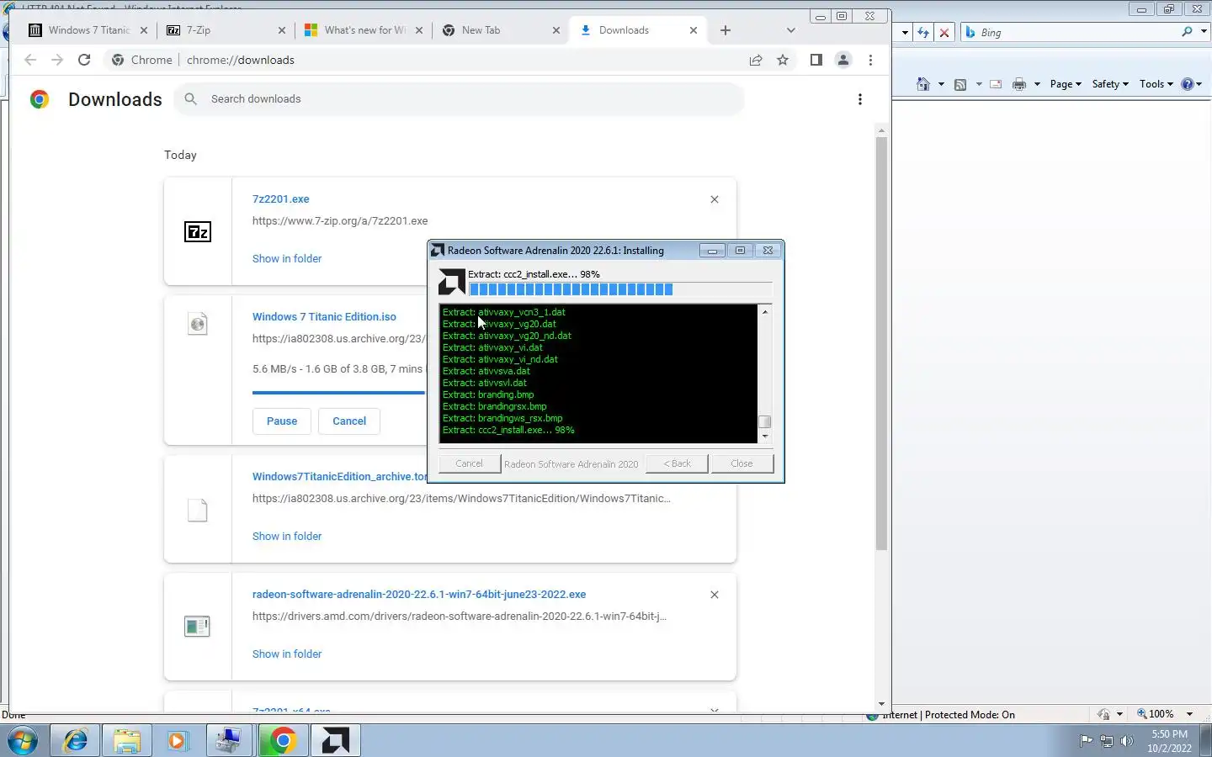Viewport: 1212px width, 757px height.
Task: Switch to the 7-Zip tab
Action: pyautogui.click(x=226, y=30)
